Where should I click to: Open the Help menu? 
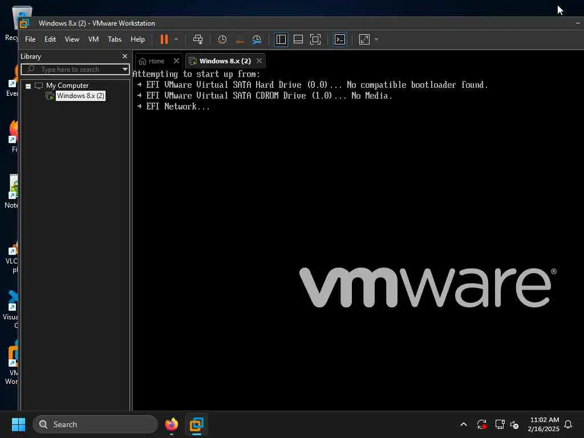coord(137,39)
